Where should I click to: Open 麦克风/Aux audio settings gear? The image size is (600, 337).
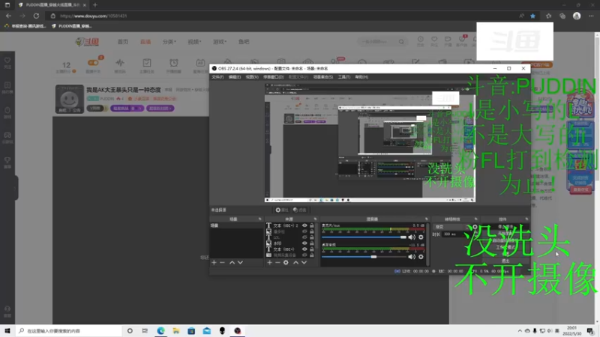[421, 237]
